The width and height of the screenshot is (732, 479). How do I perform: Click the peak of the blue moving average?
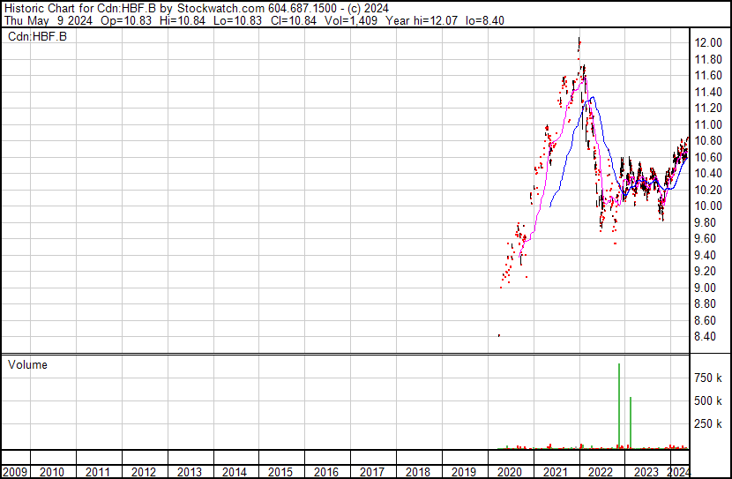(x=592, y=97)
